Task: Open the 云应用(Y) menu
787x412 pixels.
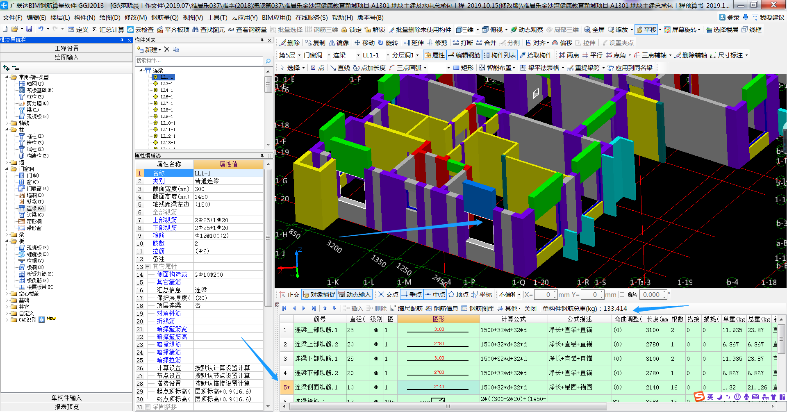Action: [245, 18]
